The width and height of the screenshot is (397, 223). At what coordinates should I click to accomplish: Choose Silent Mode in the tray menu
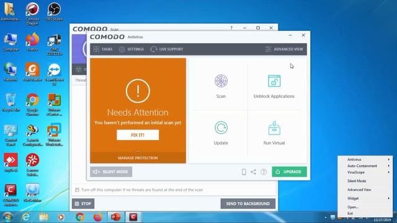click(x=366, y=181)
